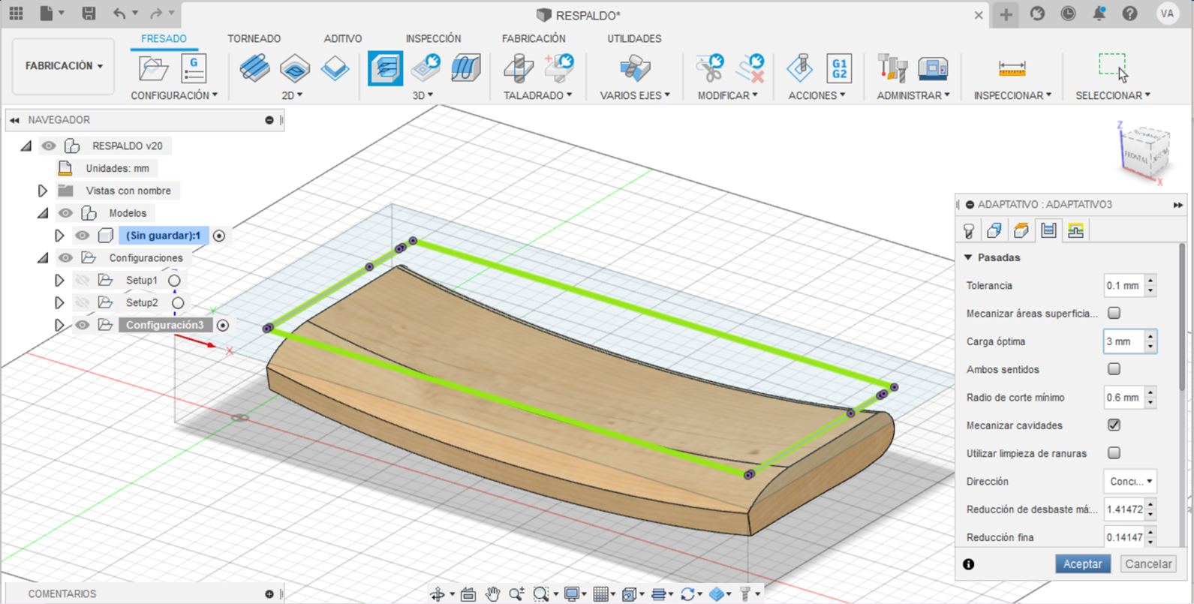The height and width of the screenshot is (604, 1194).
Task: Open the TALADRADO dropdown menu
Action: tap(537, 95)
